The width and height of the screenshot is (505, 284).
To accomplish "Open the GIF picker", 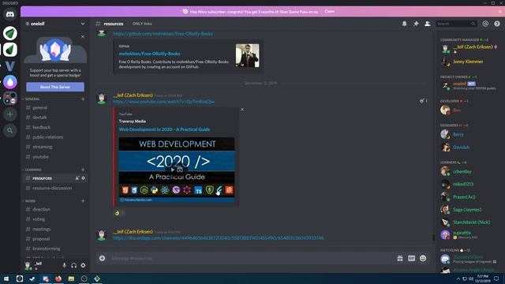I will 411,258.
